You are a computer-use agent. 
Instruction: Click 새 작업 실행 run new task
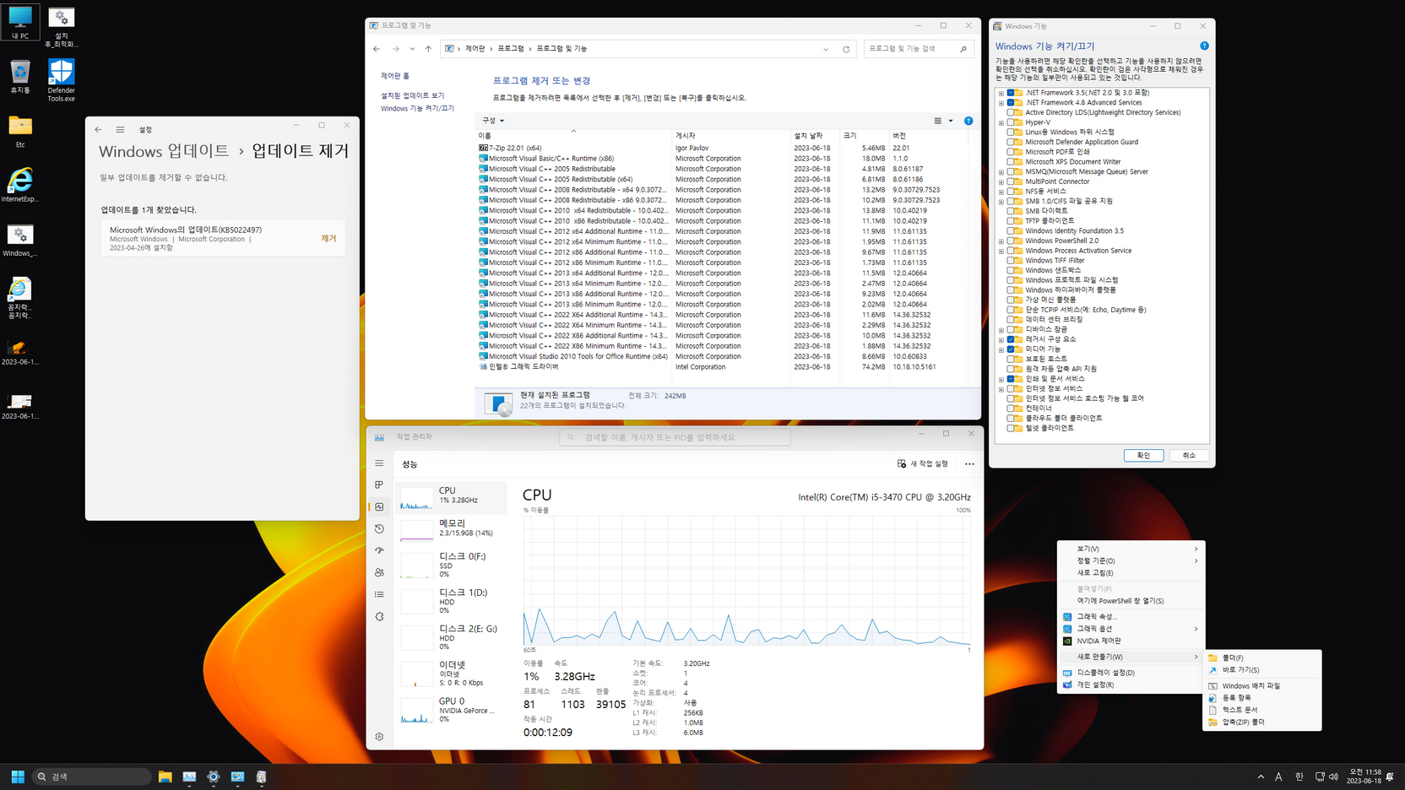tap(923, 463)
